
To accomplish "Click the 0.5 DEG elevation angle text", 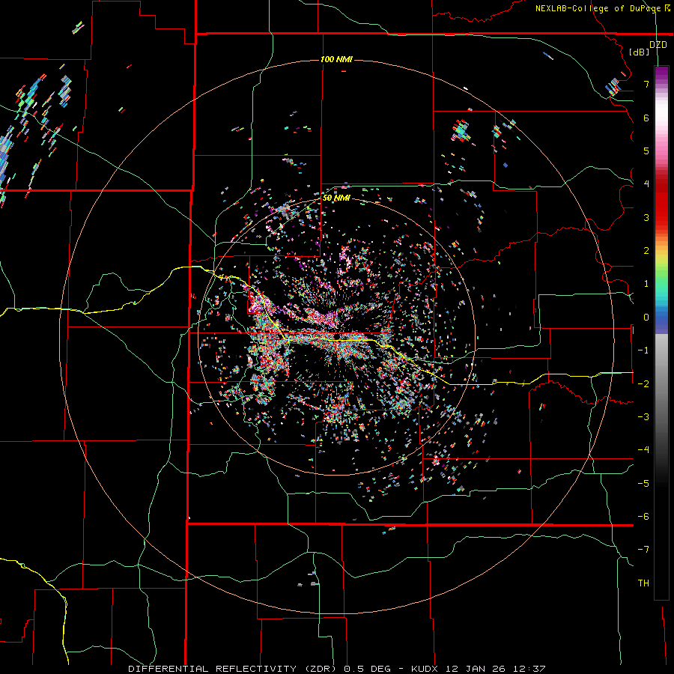I will pos(367,669).
